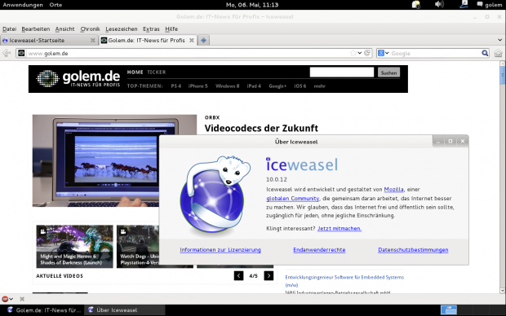Image resolution: width=506 pixels, height=316 pixels.
Task: Open the Chronik menu
Action: pyautogui.click(x=90, y=29)
